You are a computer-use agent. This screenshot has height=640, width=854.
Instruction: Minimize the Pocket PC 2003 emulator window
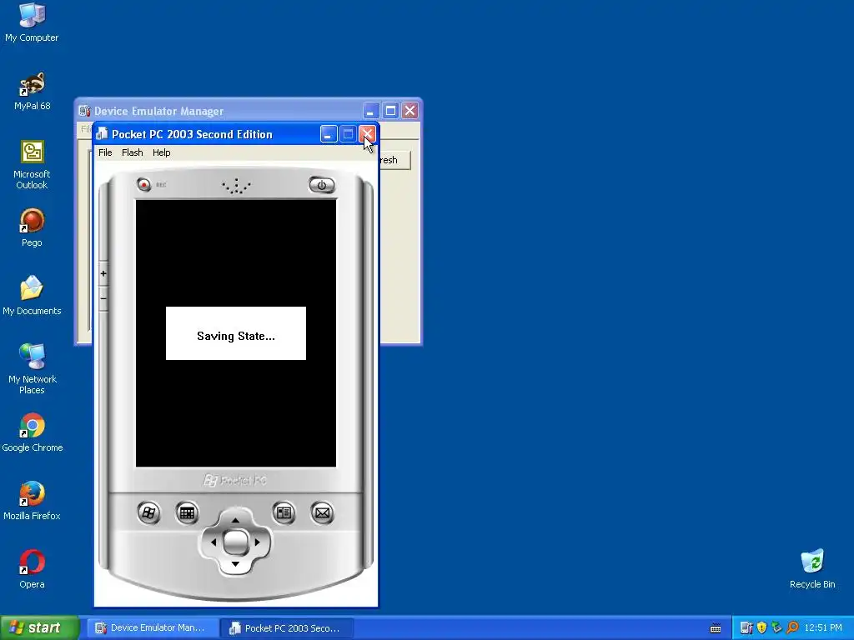coord(329,134)
